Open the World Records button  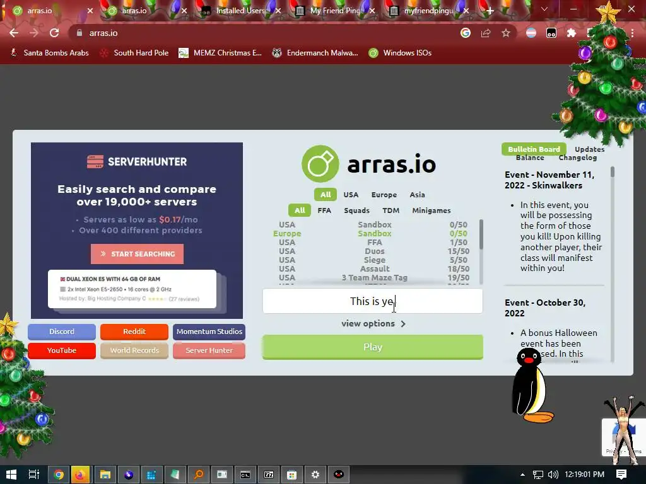click(134, 350)
